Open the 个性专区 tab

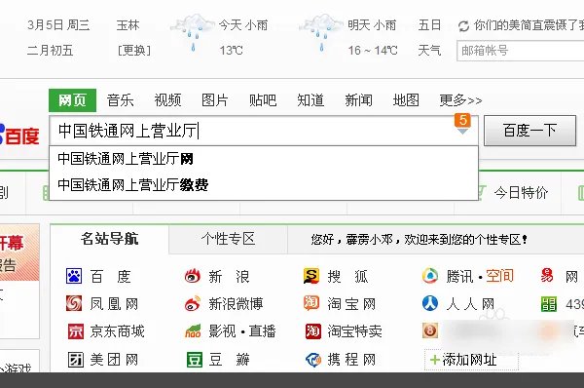tap(228, 239)
